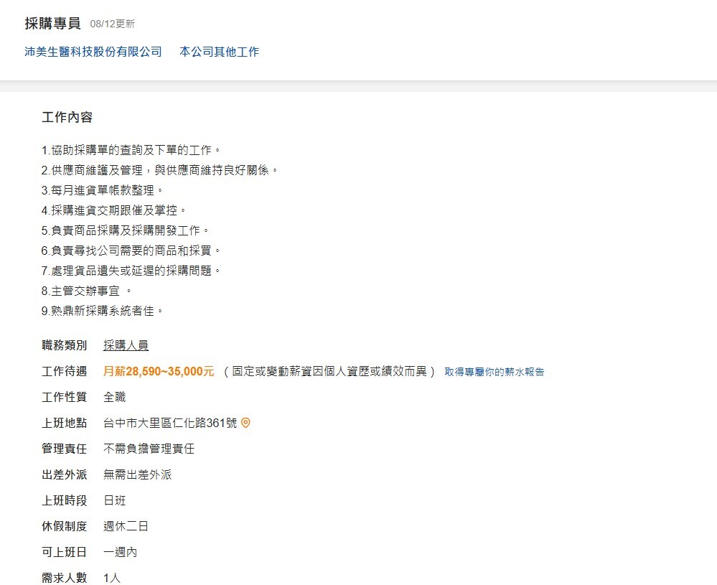Open the 採購人員 job category link
Image resolution: width=717 pixels, height=585 pixels.
pos(126,345)
